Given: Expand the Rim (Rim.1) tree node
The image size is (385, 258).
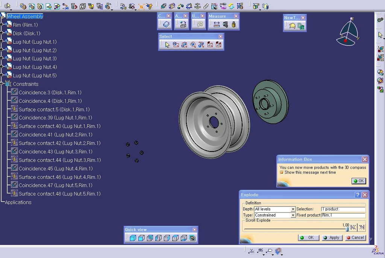Looking at the screenshot, I should point(2,24).
